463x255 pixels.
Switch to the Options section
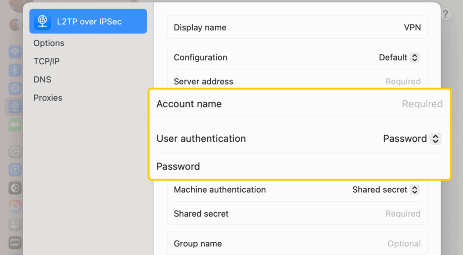[x=49, y=43]
